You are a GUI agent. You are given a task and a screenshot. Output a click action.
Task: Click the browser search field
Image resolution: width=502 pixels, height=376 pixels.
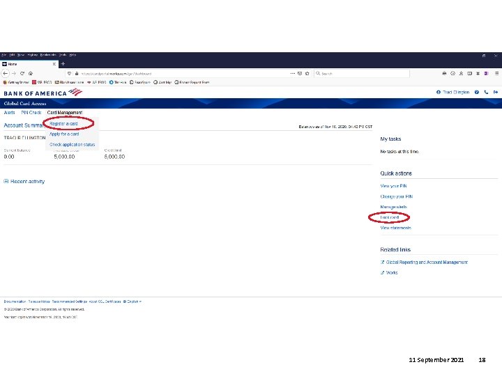(x=362, y=73)
